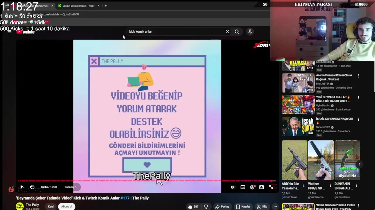This screenshot has width=375, height=210.
Task: Switch to theater mode icon
Action: [x=262, y=187]
